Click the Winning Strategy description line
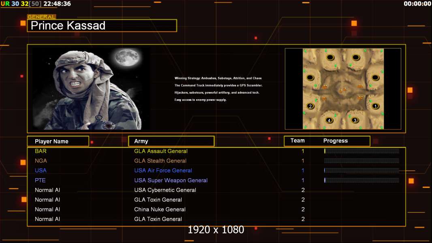Viewport: 432px width, 243px height. [x=218, y=78]
